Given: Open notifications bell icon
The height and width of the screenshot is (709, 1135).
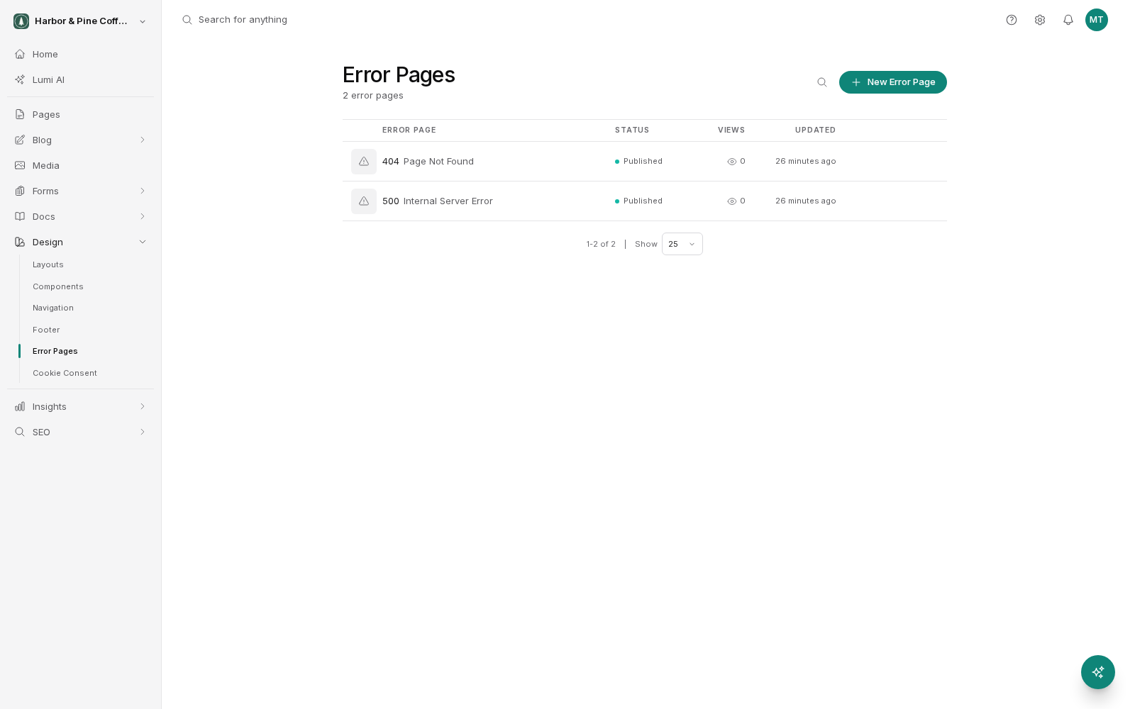Looking at the screenshot, I should tap(1068, 20).
